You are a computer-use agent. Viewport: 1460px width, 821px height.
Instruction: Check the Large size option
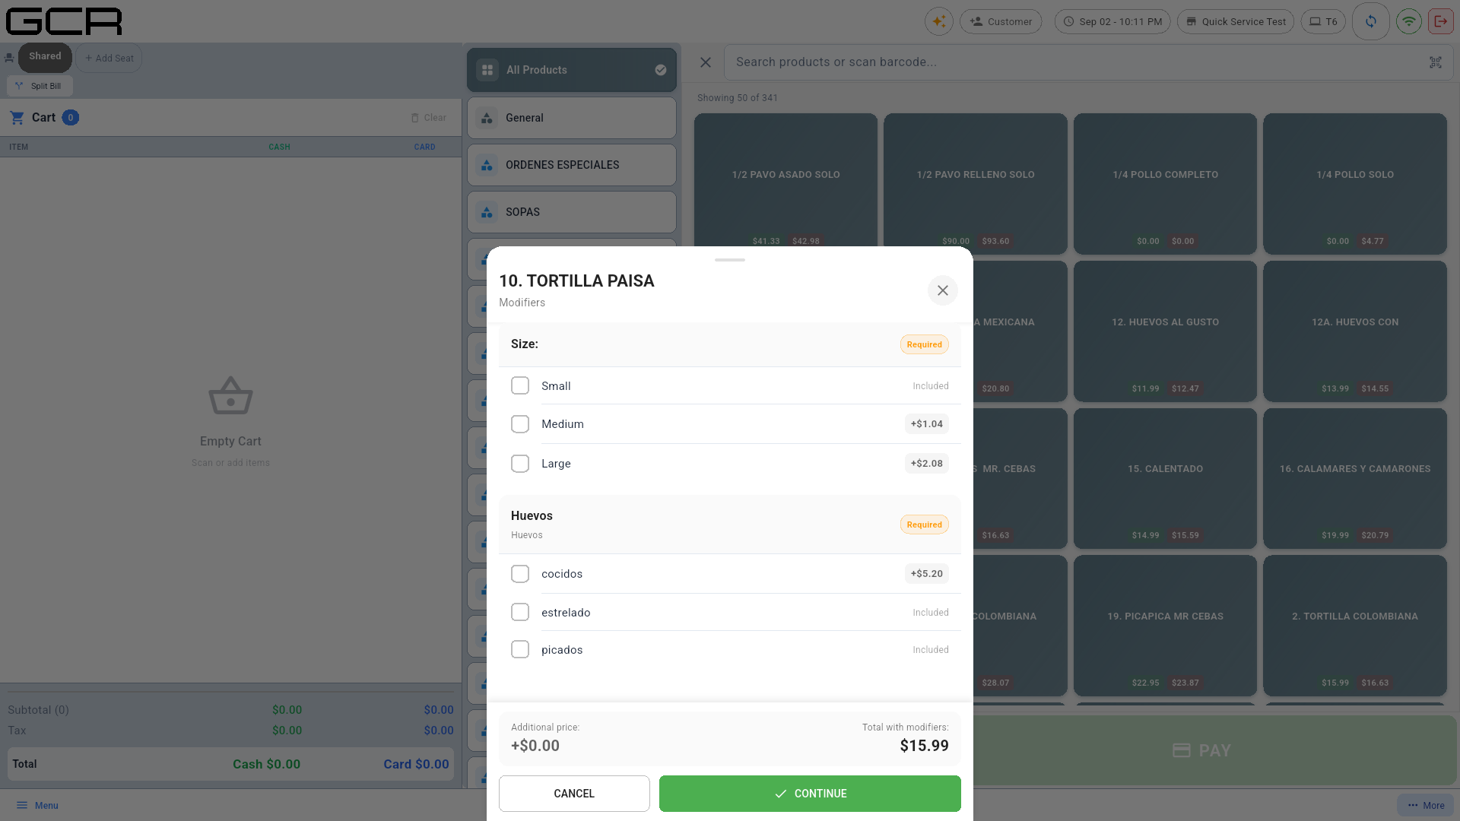coord(520,464)
